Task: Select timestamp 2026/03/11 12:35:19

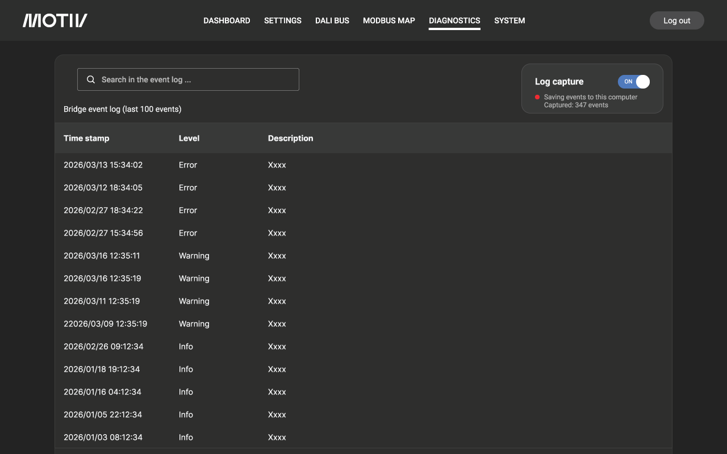Action: 102,301
